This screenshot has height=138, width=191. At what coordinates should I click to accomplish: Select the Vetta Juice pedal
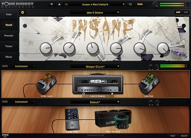(46, 83)
